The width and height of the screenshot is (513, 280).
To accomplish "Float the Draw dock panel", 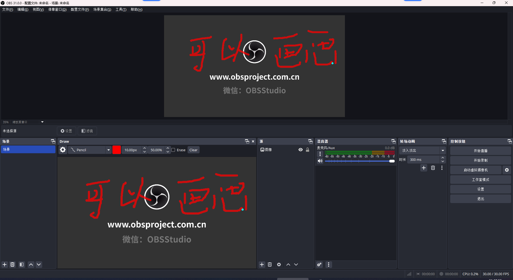I will coord(247,141).
